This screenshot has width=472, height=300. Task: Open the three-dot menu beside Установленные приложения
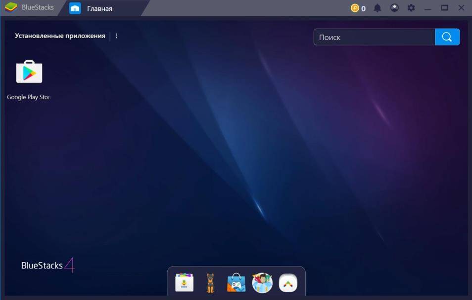116,36
